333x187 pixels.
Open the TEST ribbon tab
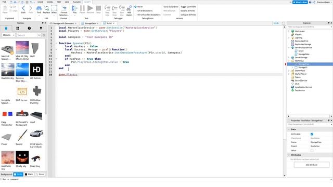59,2
